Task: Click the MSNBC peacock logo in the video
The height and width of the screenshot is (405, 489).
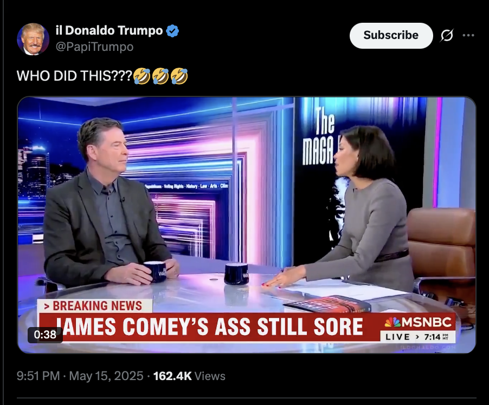Action: pos(393,322)
